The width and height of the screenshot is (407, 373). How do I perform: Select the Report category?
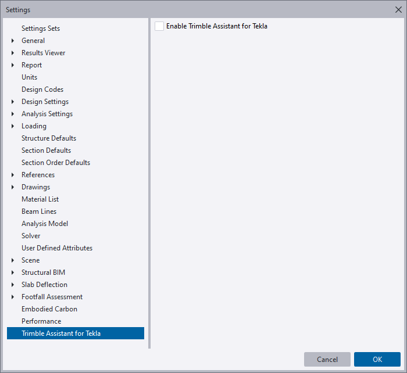coord(31,65)
